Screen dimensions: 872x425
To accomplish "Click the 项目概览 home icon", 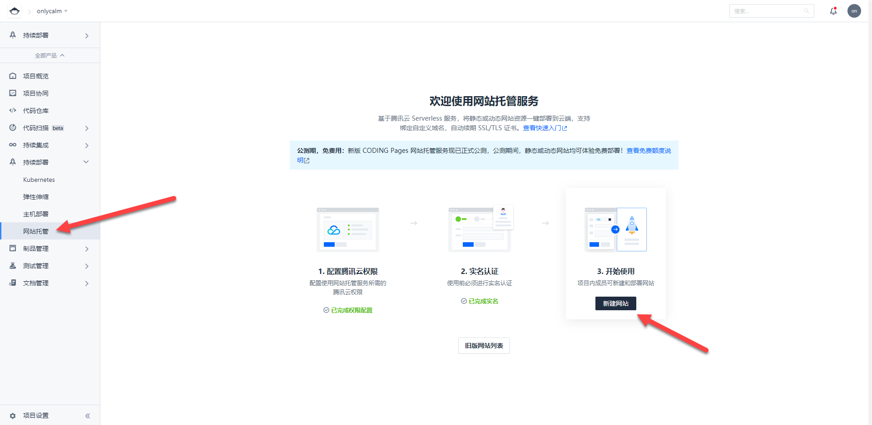I will [x=13, y=76].
